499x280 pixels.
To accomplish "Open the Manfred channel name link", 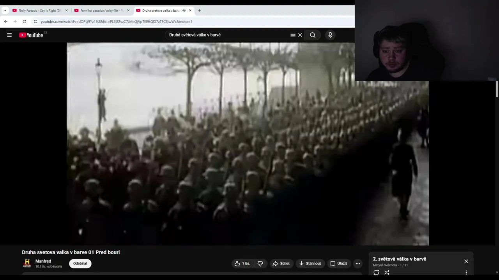I will (x=43, y=261).
